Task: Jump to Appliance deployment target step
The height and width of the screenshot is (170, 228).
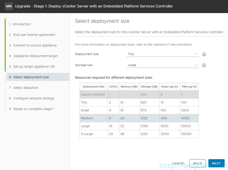Action: pyautogui.click(x=35, y=56)
